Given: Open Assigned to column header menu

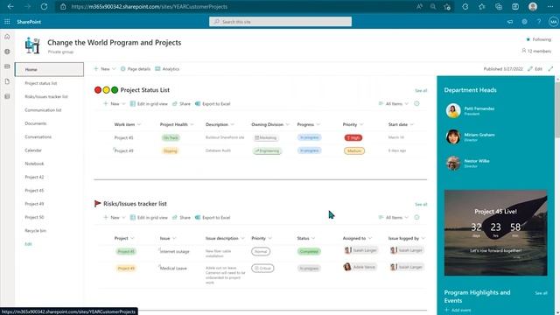Looking at the screenshot, I should pos(357,238).
